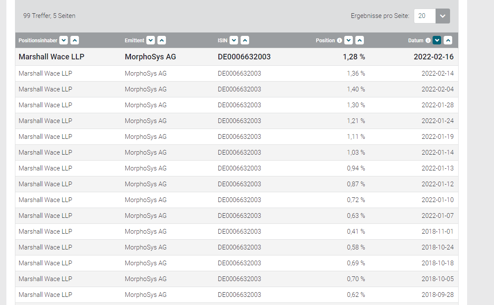Select the 0,58 % position value
Viewport: 494px width, 305px height.
(356, 247)
